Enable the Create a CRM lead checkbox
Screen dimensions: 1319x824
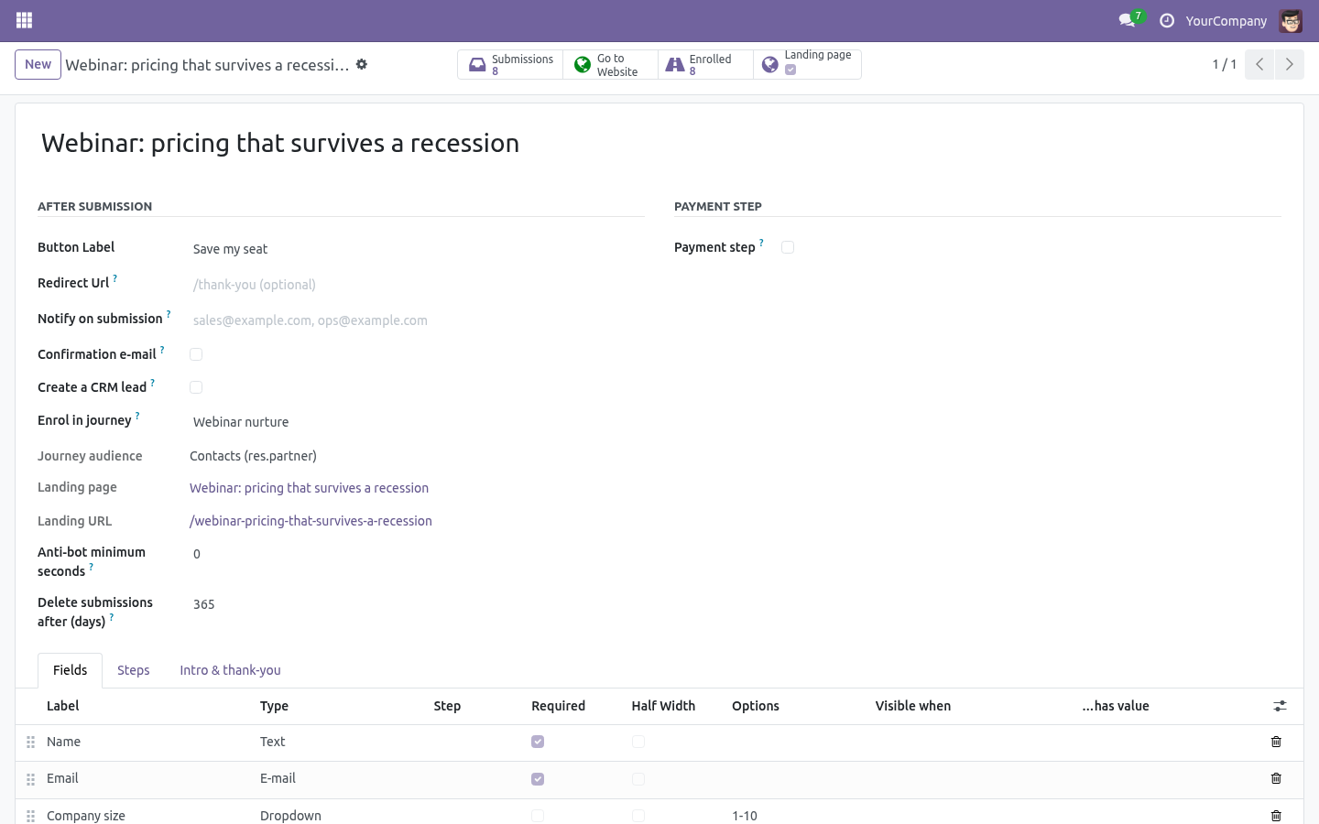[x=196, y=387]
